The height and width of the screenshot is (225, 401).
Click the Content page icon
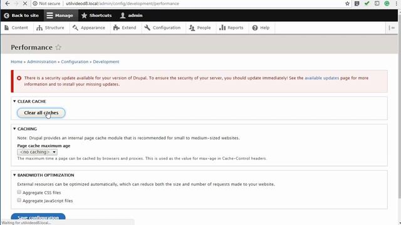[x=7, y=27]
